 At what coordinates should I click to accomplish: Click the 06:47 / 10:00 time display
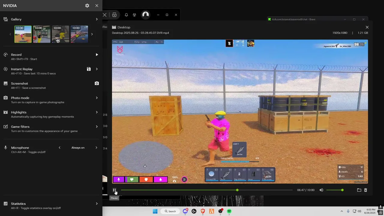(x=306, y=190)
